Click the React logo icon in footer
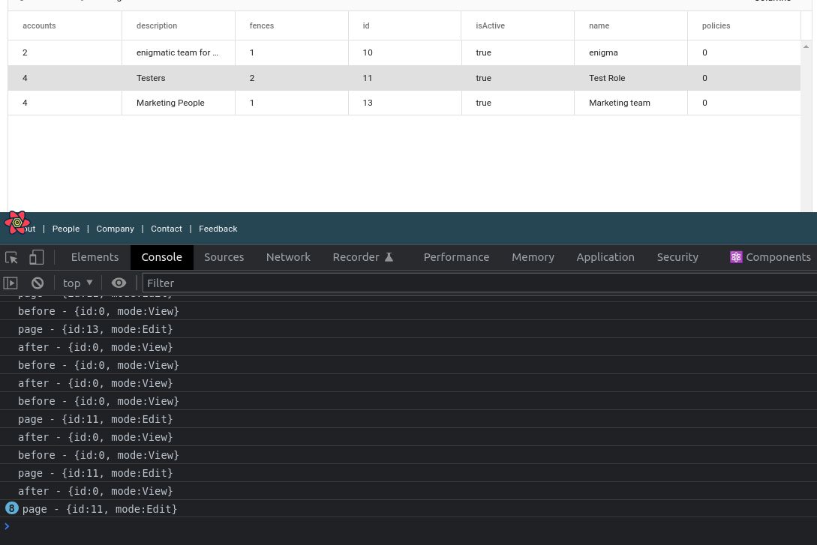This screenshot has width=817, height=545. [17, 223]
